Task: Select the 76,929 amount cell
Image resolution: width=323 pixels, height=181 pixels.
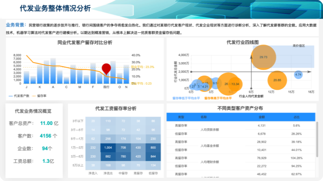Action: [261, 158]
